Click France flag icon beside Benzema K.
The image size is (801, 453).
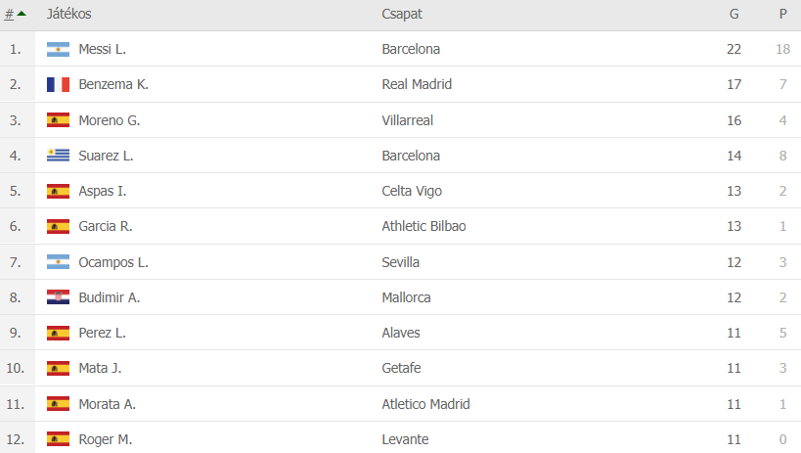click(58, 84)
